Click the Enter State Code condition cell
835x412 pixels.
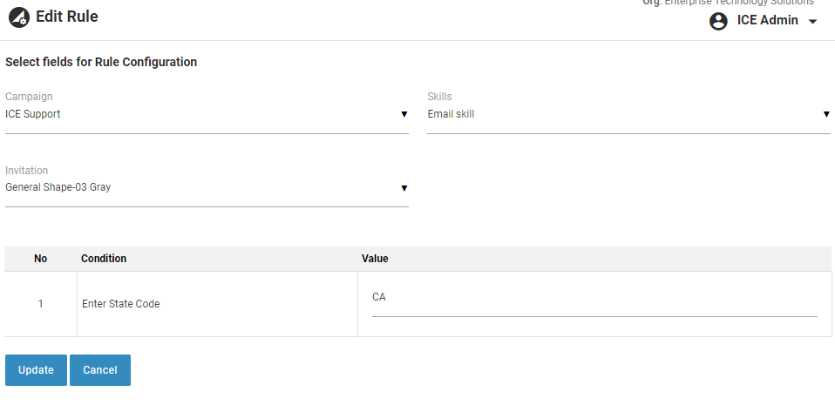coord(121,304)
